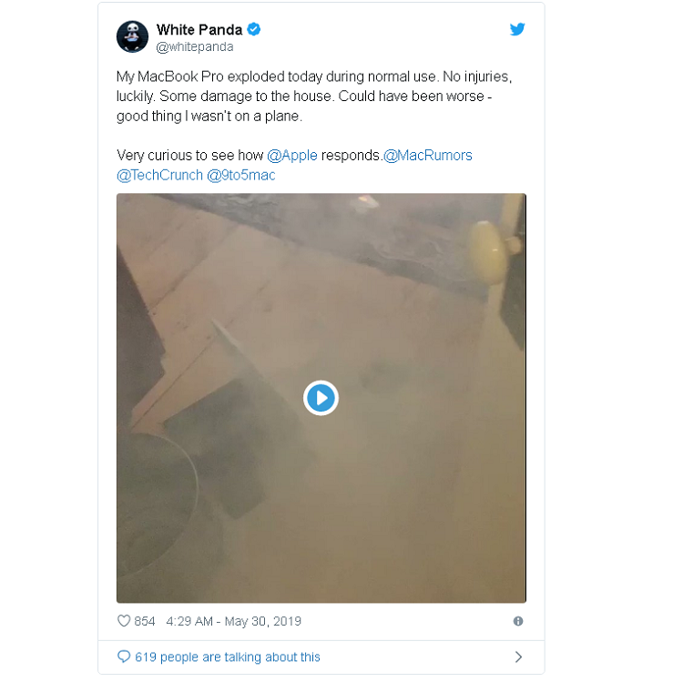Click the 854 likes count

(145, 621)
